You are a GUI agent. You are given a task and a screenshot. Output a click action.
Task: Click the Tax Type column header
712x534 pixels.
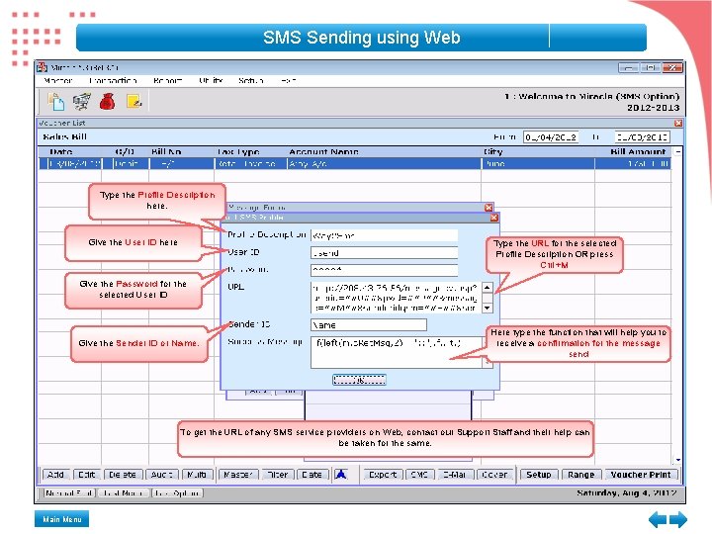[238, 151]
